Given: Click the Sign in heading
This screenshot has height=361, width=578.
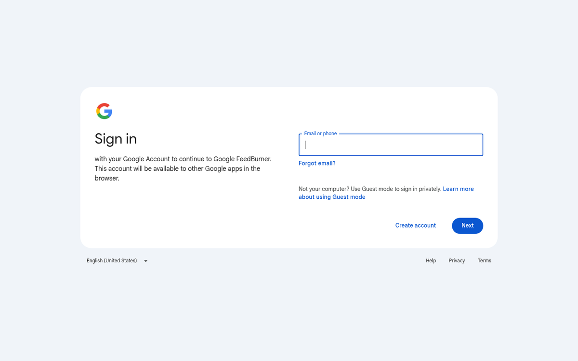Looking at the screenshot, I should pos(116,139).
